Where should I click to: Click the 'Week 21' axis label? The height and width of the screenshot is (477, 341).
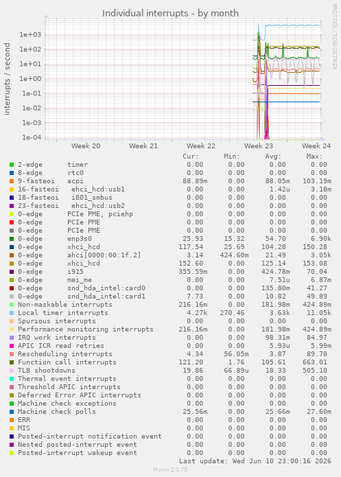pyautogui.click(x=143, y=146)
